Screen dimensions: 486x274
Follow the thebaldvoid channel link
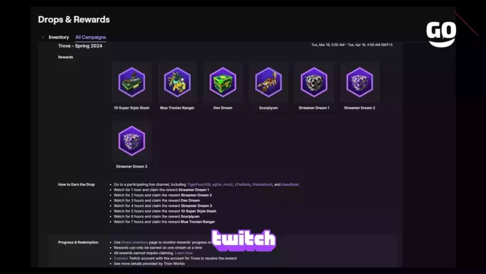[x=262, y=185]
